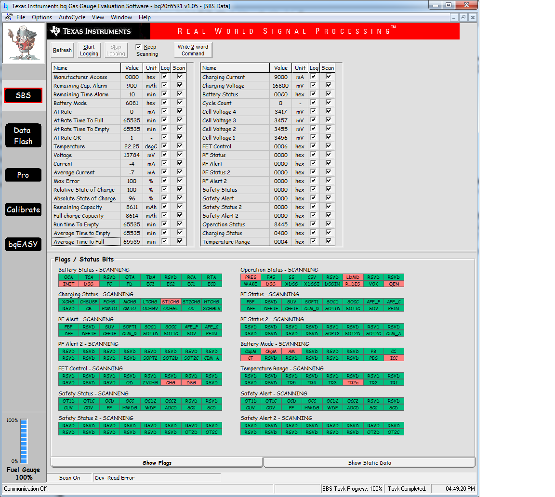Click the R_DIS flag in Operation Status

[353, 284]
